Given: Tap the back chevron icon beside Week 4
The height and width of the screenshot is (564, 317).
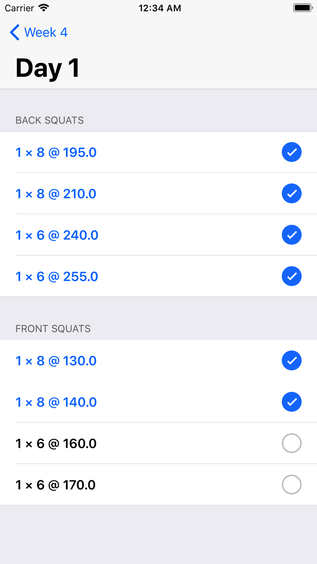Looking at the screenshot, I should pos(15,32).
